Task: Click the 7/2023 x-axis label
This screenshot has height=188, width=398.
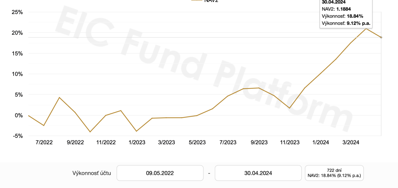Action: pyautogui.click(x=228, y=142)
